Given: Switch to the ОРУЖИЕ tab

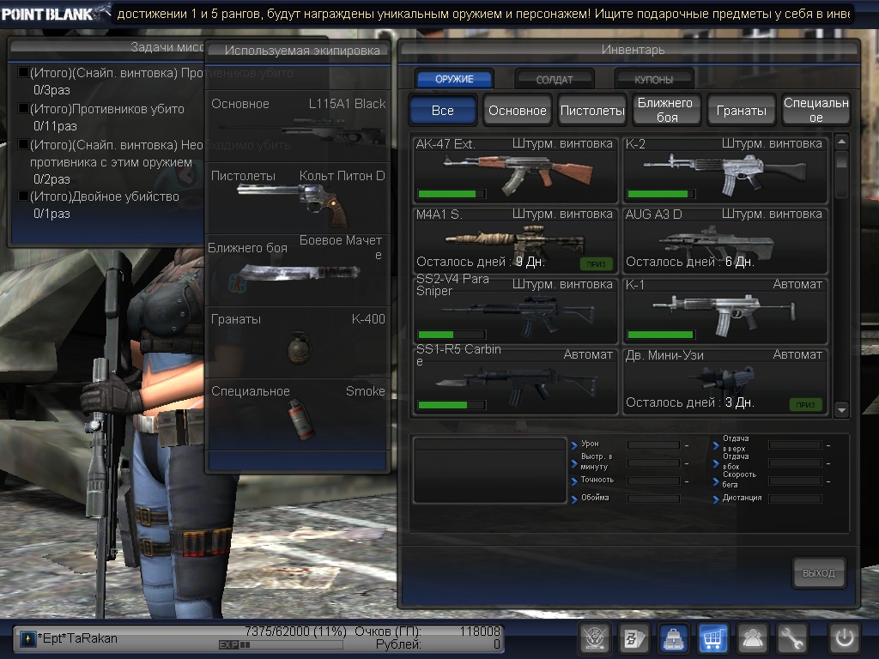Looking at the screenshot, I should click(x=455, y=79).
